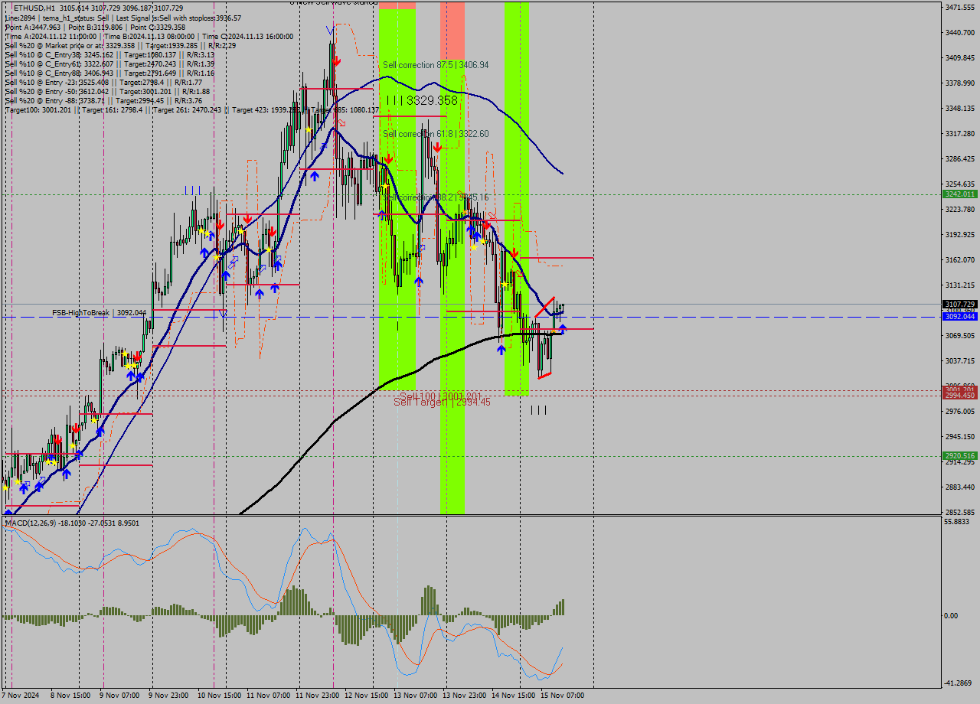Click the 'Sell Target | 2994.45' label
Image resolution: width=980 pixels, height=704 pixels.
pyautogui.click(x=442, y=402)
